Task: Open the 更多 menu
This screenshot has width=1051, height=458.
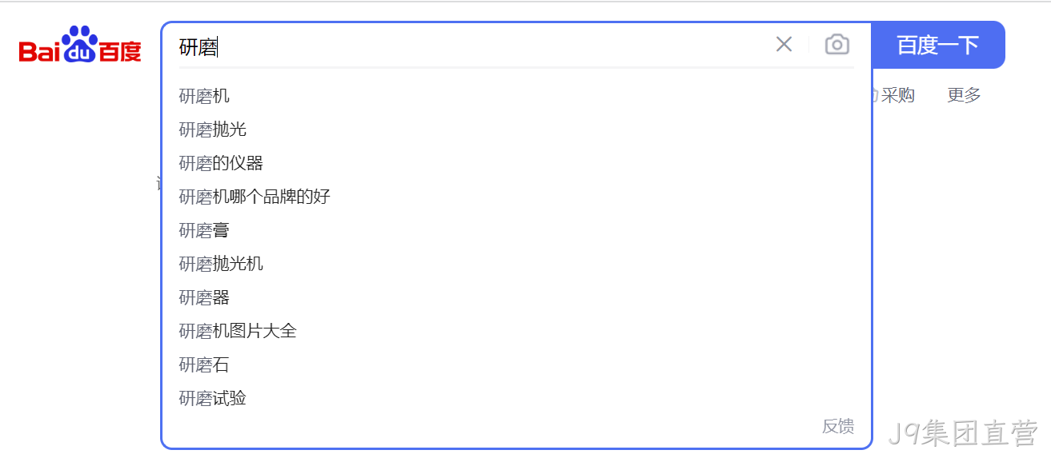Action: [x=964, y=95]
